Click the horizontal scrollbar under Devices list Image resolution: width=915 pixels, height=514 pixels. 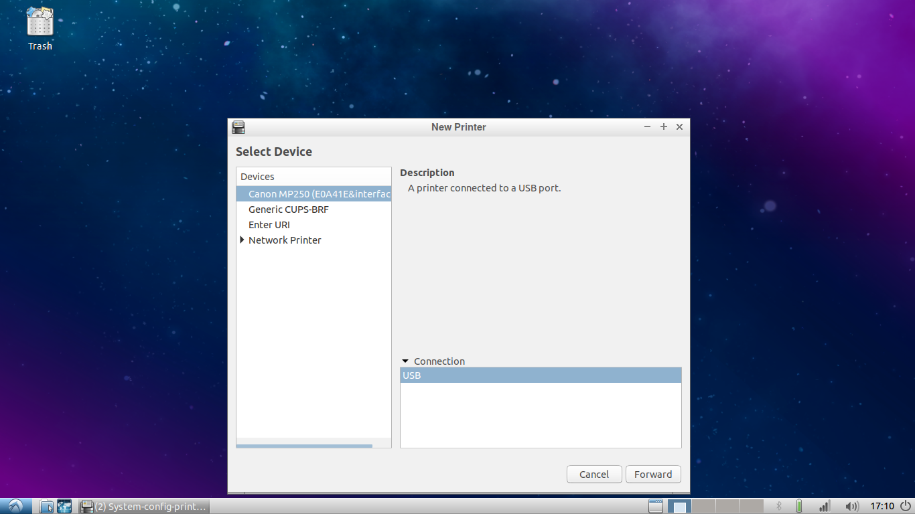tap(304, 446)
